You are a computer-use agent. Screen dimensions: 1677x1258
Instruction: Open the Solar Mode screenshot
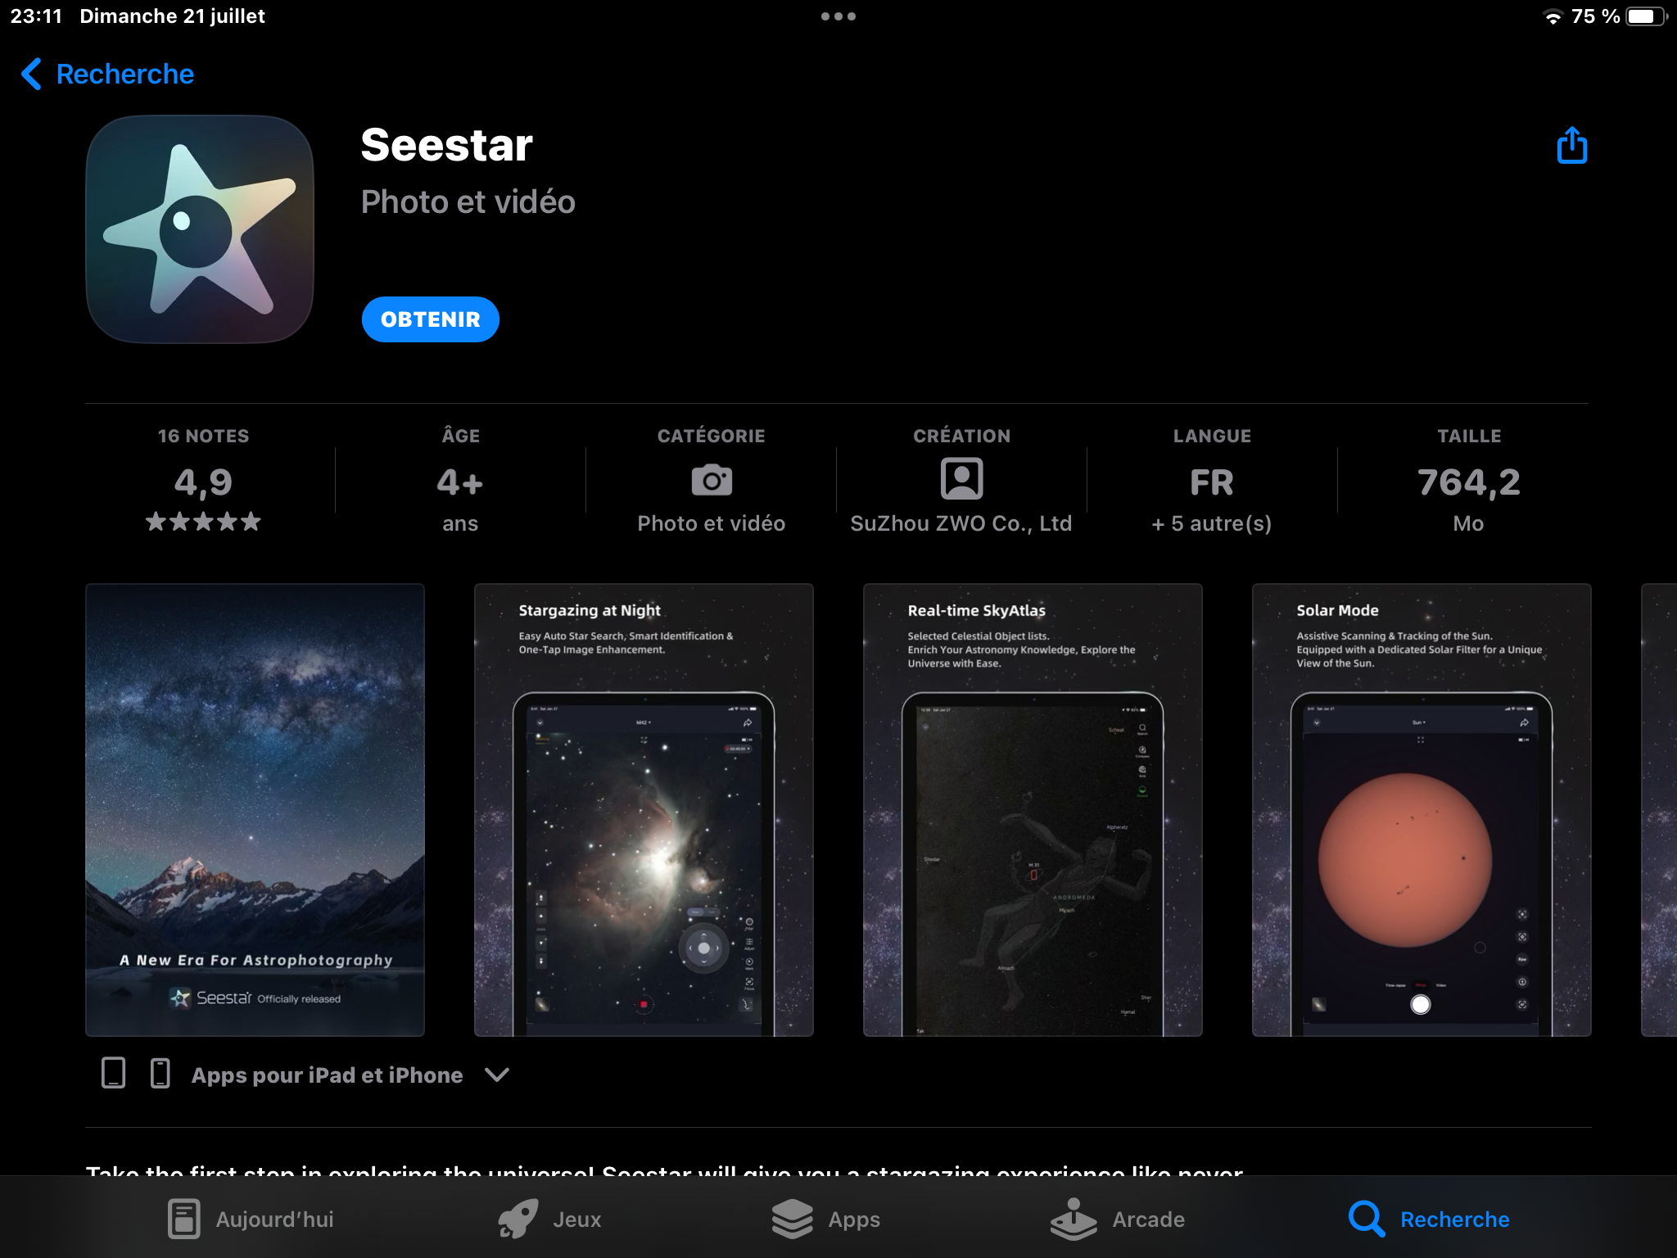[1422, 810]
